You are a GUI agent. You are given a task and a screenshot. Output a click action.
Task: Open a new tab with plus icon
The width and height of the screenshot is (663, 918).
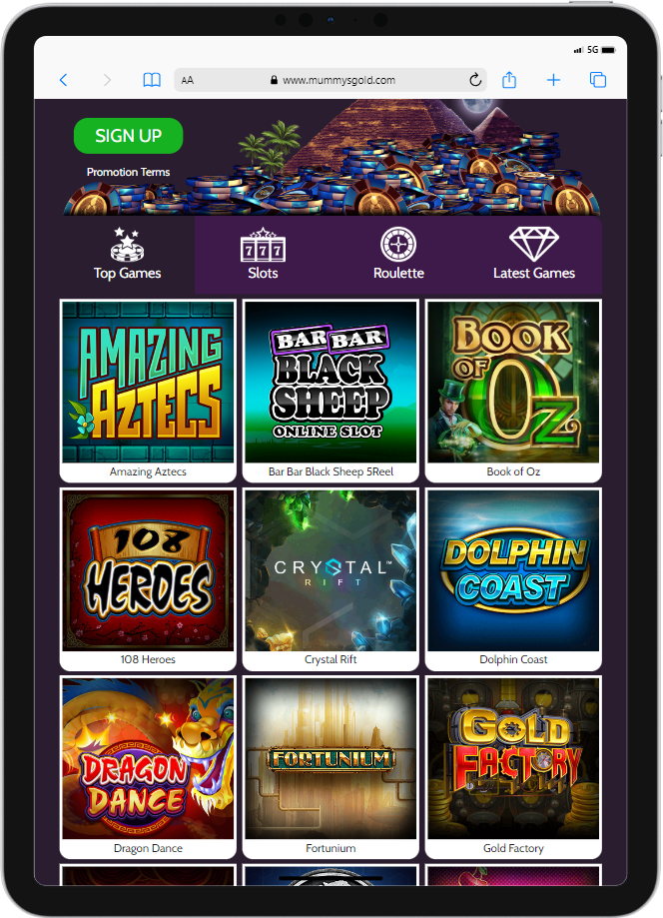tap(553, 80)
